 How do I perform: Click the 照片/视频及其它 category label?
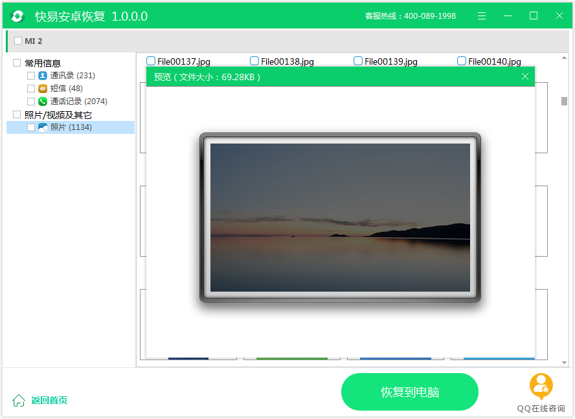(58, 115)
